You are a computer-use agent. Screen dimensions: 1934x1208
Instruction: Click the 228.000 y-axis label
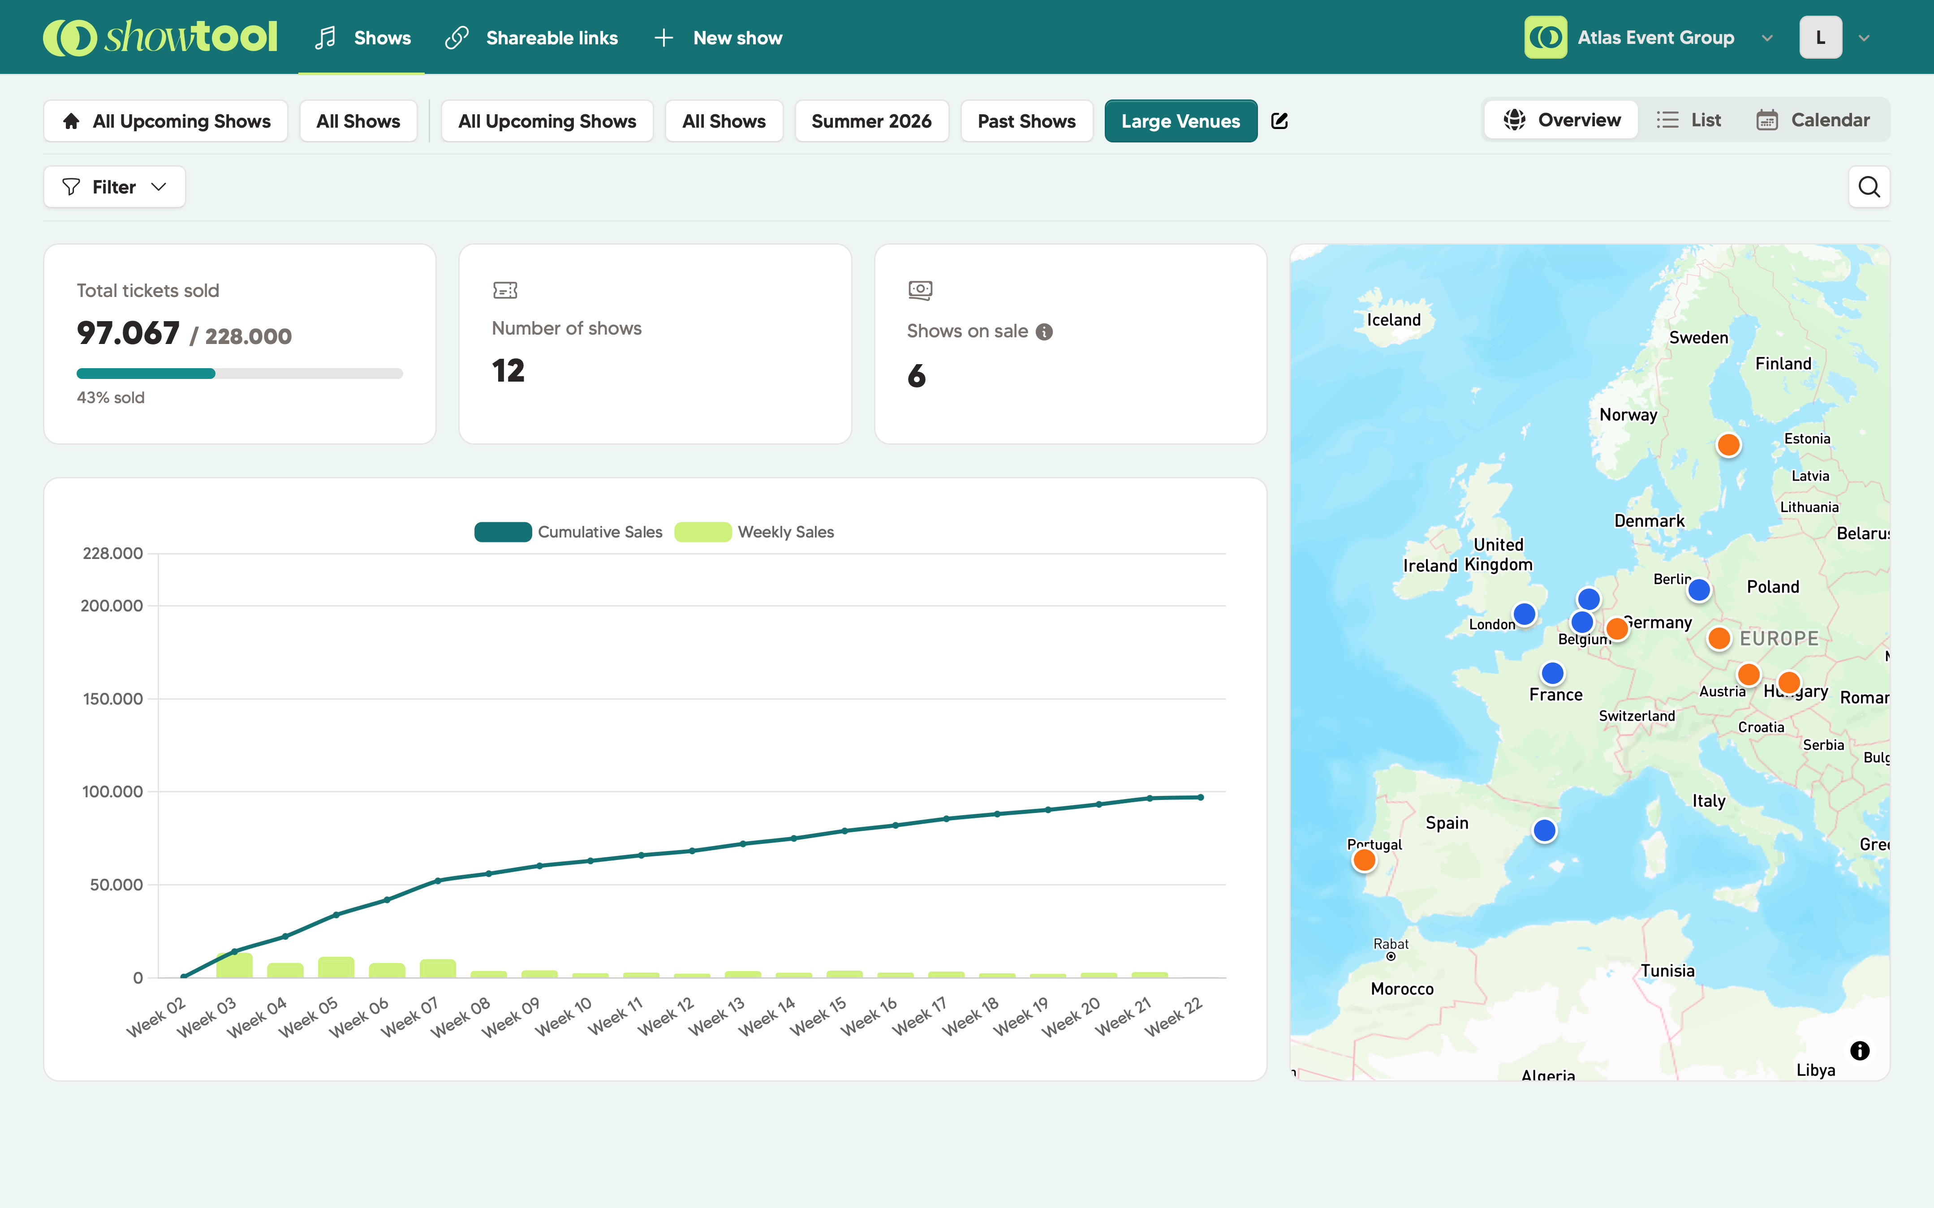(112, 554)
